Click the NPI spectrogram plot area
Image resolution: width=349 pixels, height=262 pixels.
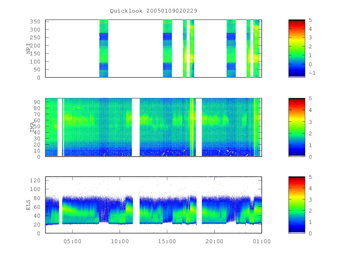(154, 48)
